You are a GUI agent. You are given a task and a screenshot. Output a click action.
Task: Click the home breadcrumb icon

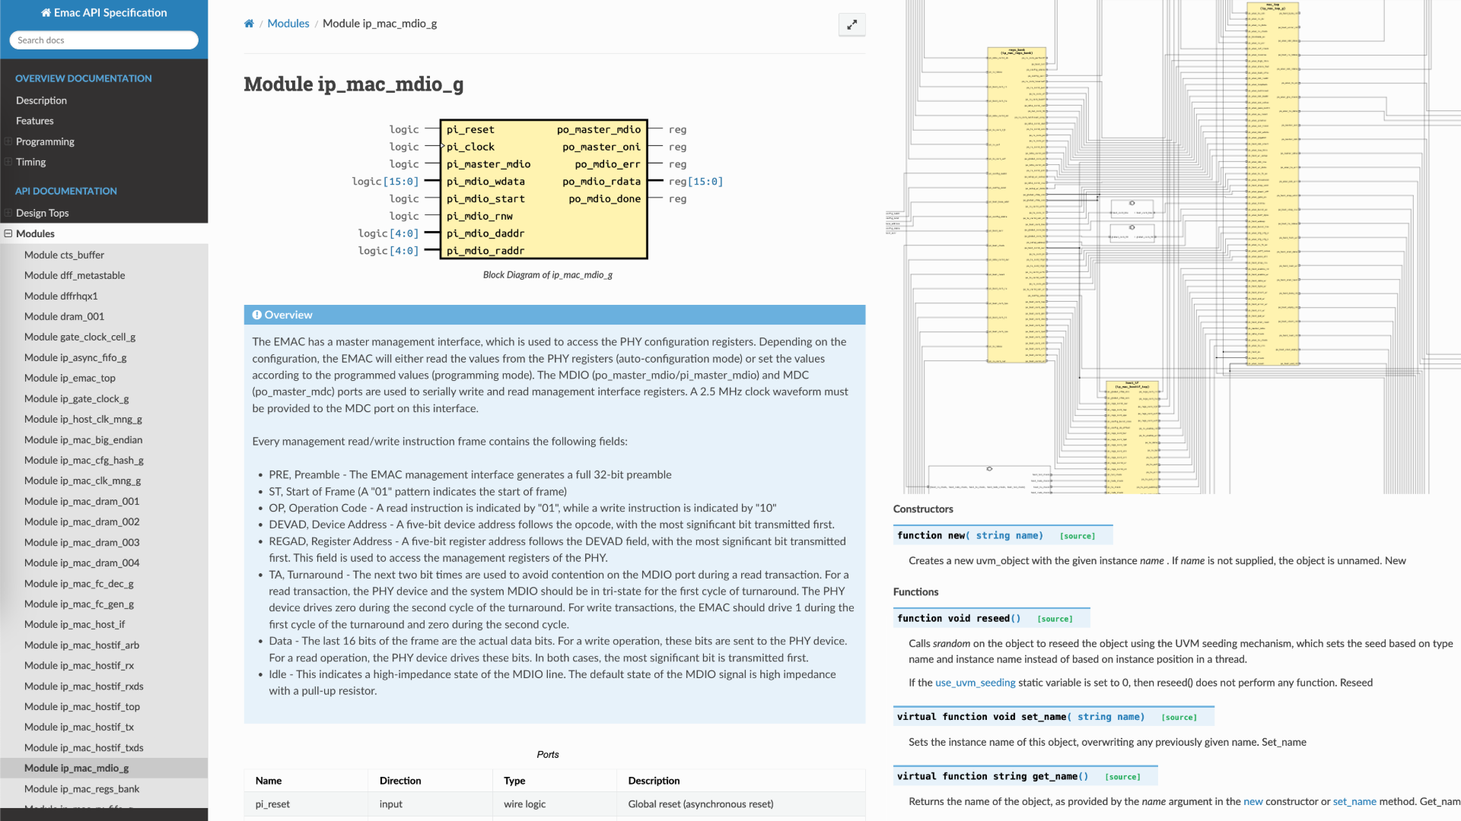click(x=249, y=23)
